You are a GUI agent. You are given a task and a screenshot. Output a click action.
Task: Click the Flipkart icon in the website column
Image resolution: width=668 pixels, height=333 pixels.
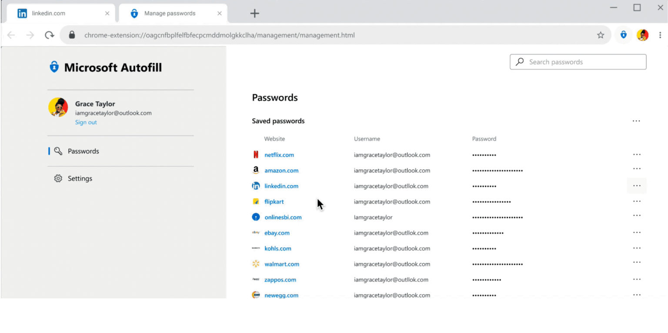pos(256,201)
